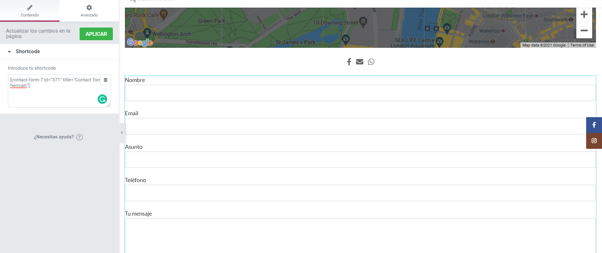The height and width of the screenshot is (253, 602).
Task: Select the Contenido tab
Action: tap(30, 11)
